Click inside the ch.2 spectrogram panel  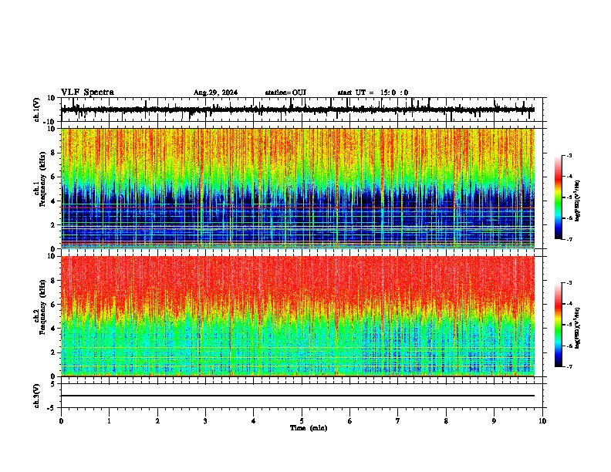click(x=298, y=316)
